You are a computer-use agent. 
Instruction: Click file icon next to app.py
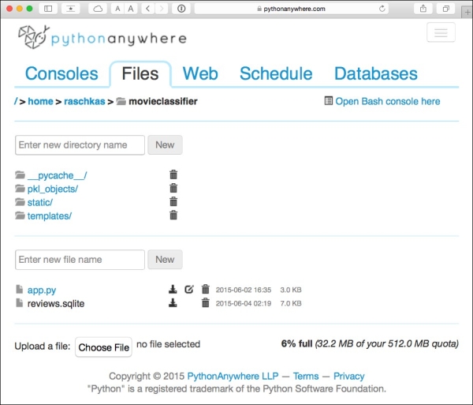click(x=19, y=289)
